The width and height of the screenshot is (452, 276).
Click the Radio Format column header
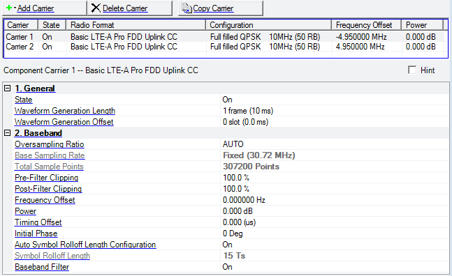click(x=136, y=25)
